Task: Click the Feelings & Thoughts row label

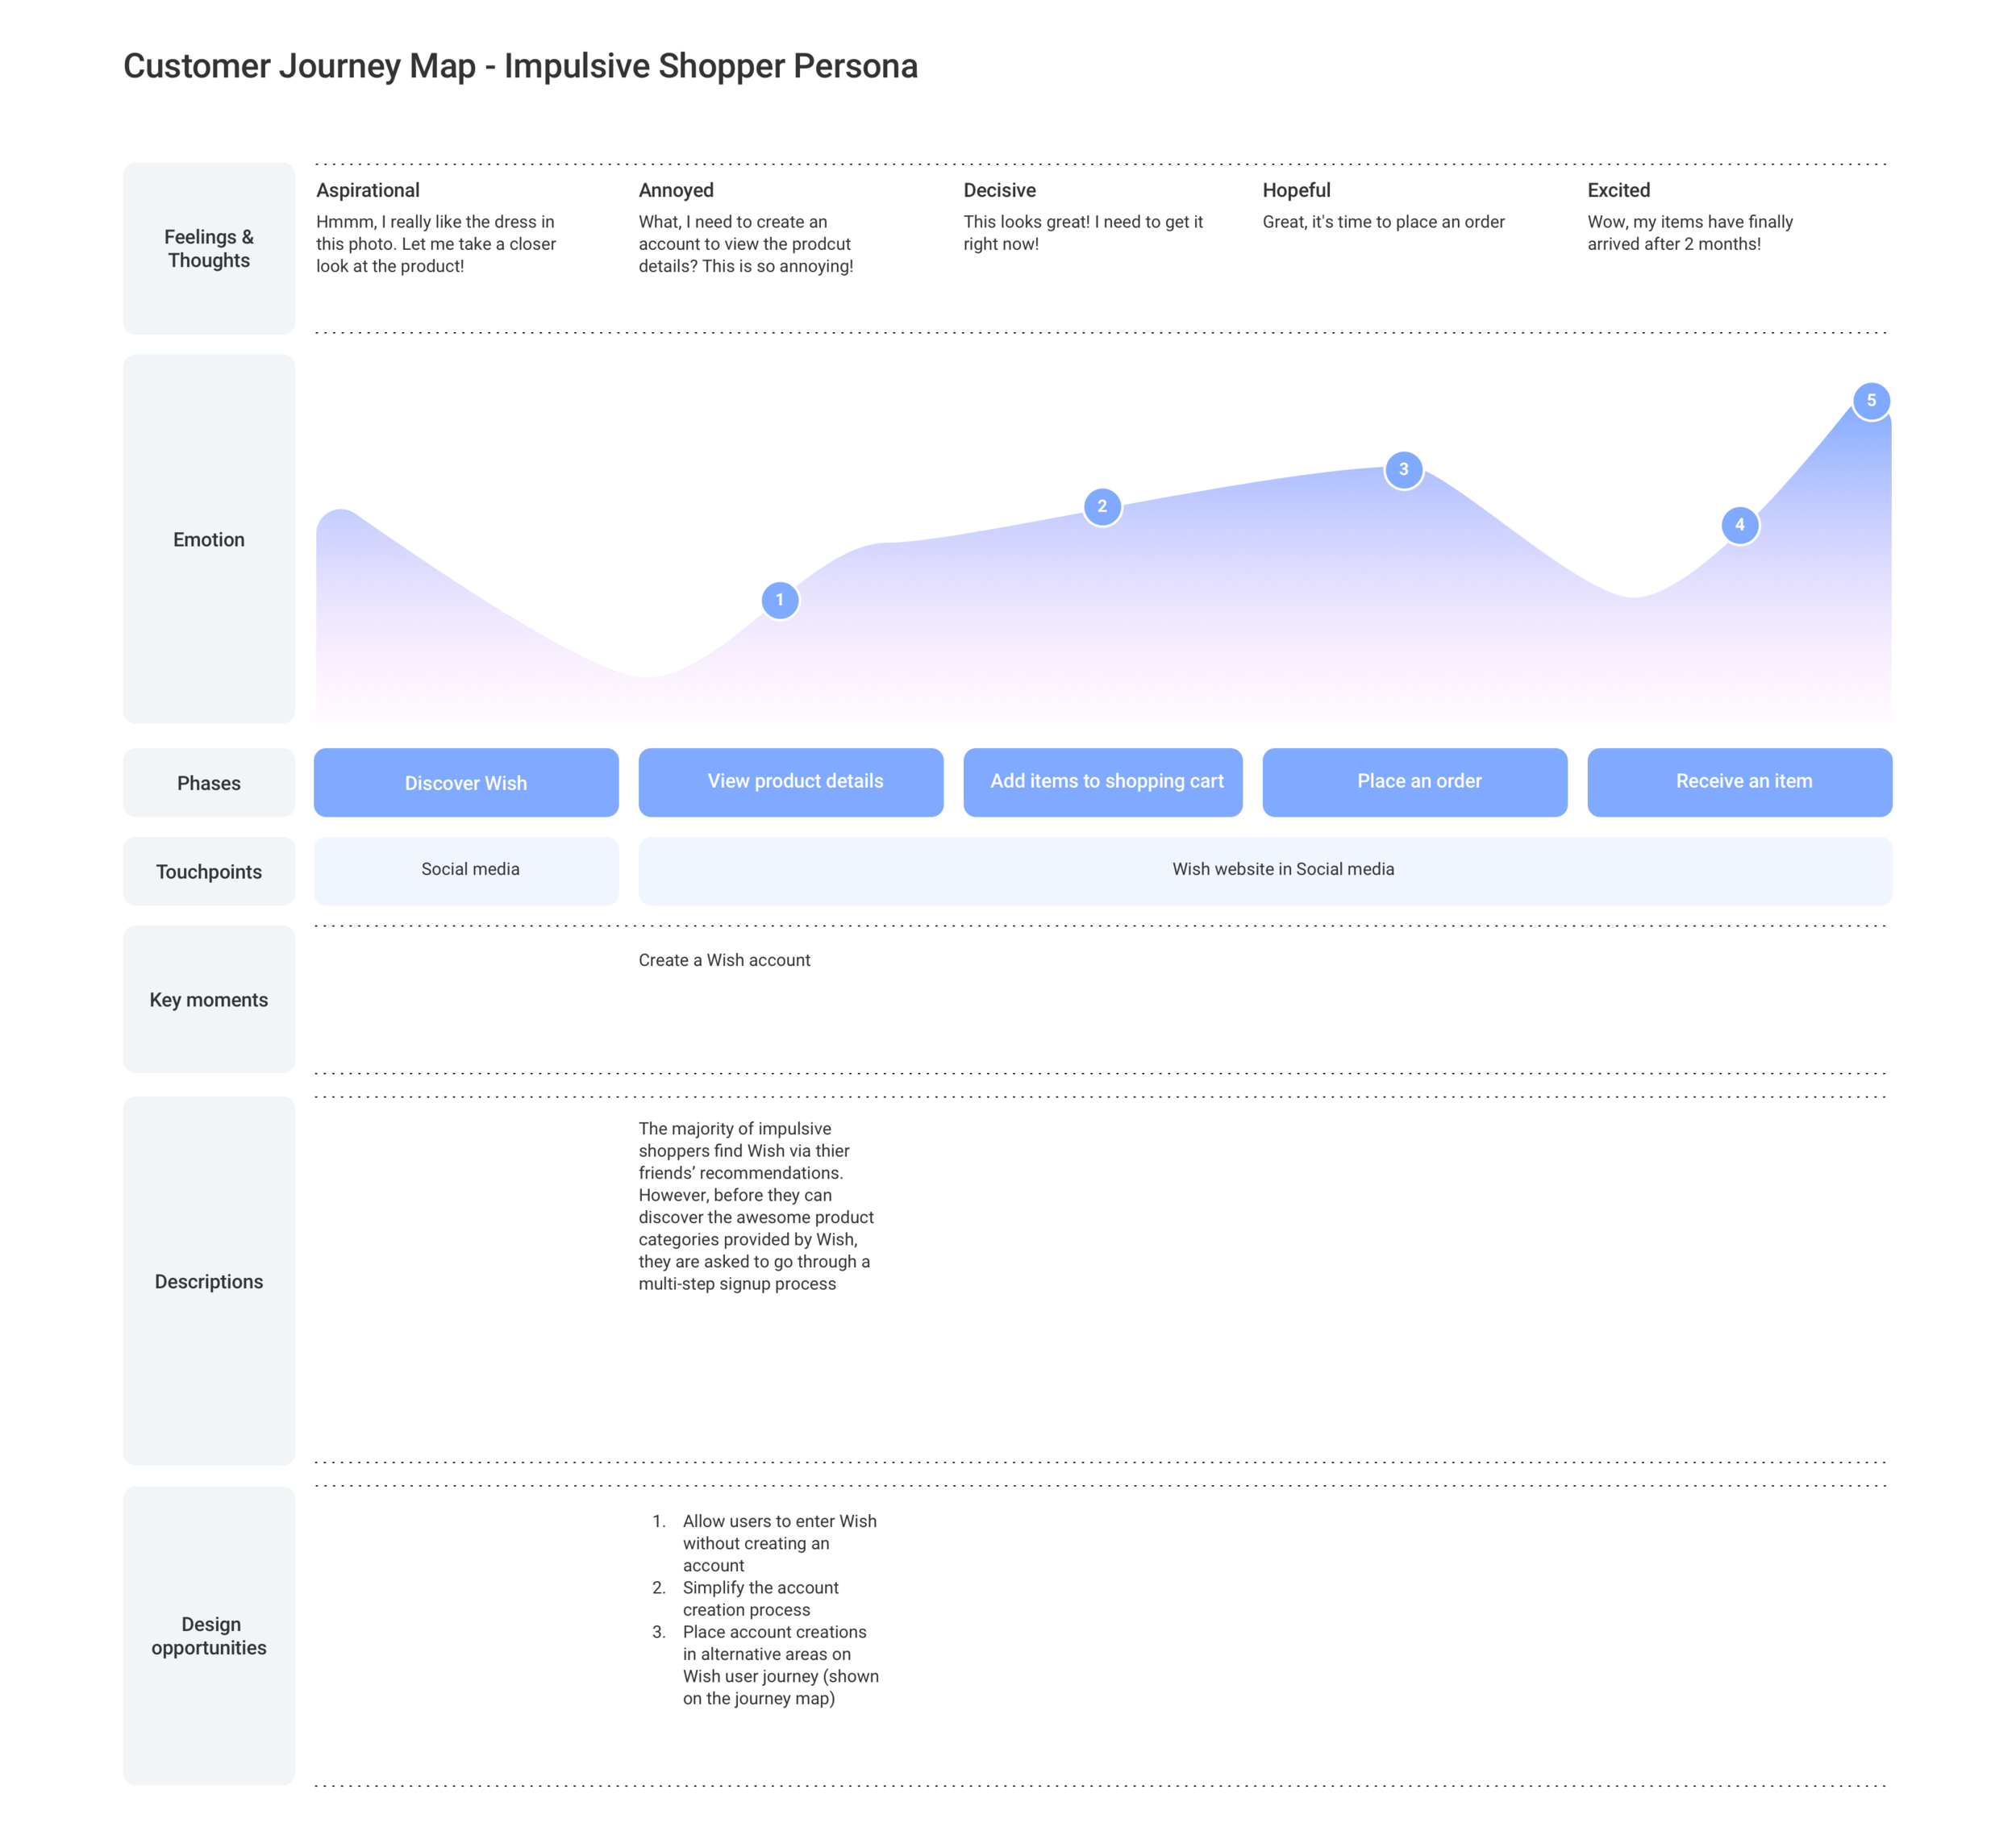Action: [209, 248]
